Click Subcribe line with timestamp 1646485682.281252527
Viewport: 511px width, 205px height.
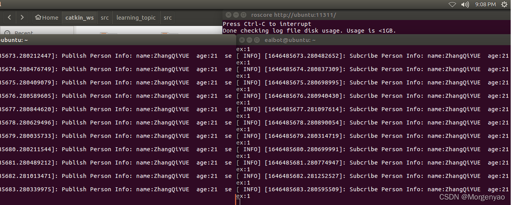[372, 176]
